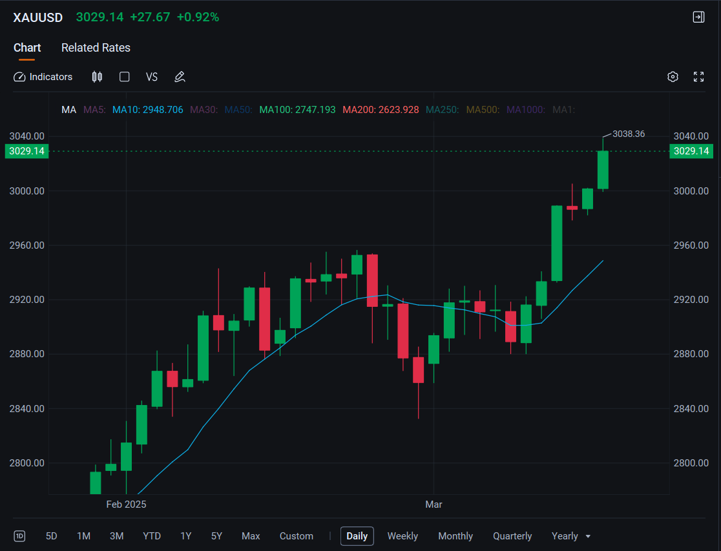Switch to the Related Rates tab
The width and height of the screenshot is (721, 551).
coord(96,48)
